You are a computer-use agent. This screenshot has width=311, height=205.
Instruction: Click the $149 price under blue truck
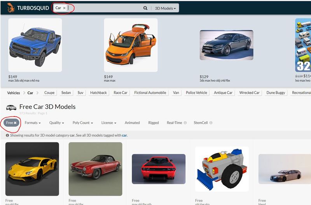pos(13,77)
